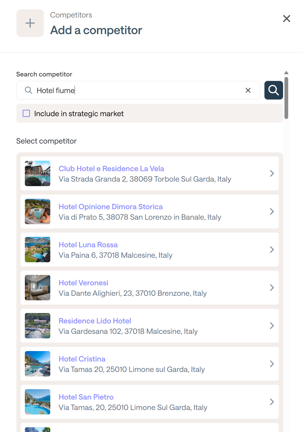Click chevron for Hotel Luna Rossa
302x432 pixels.
coord(272,250)
